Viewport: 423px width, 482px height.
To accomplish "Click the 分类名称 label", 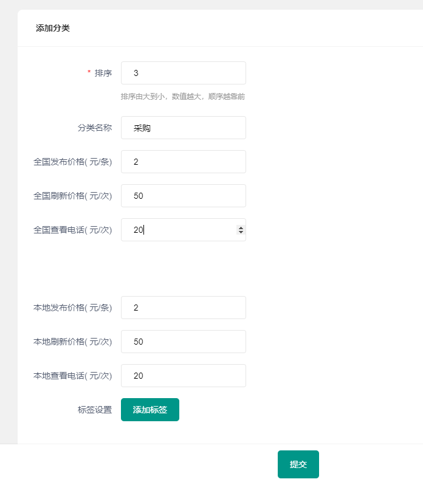I will (x=95, y=128).
